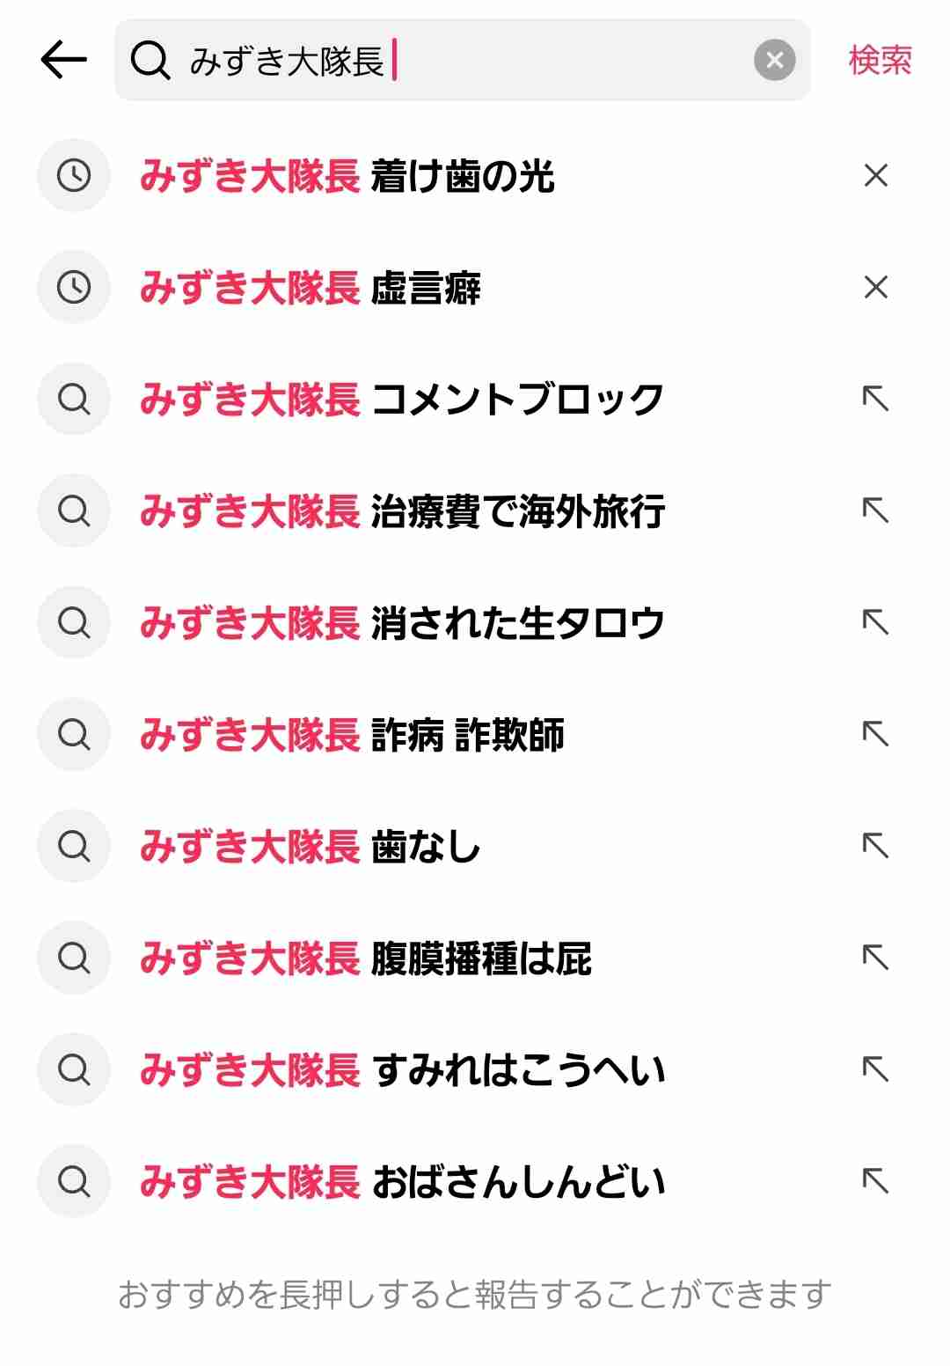Tap magnifier icon beside 詐病 詐欺師
This screenshot has width=950, height=1366.
74,734
